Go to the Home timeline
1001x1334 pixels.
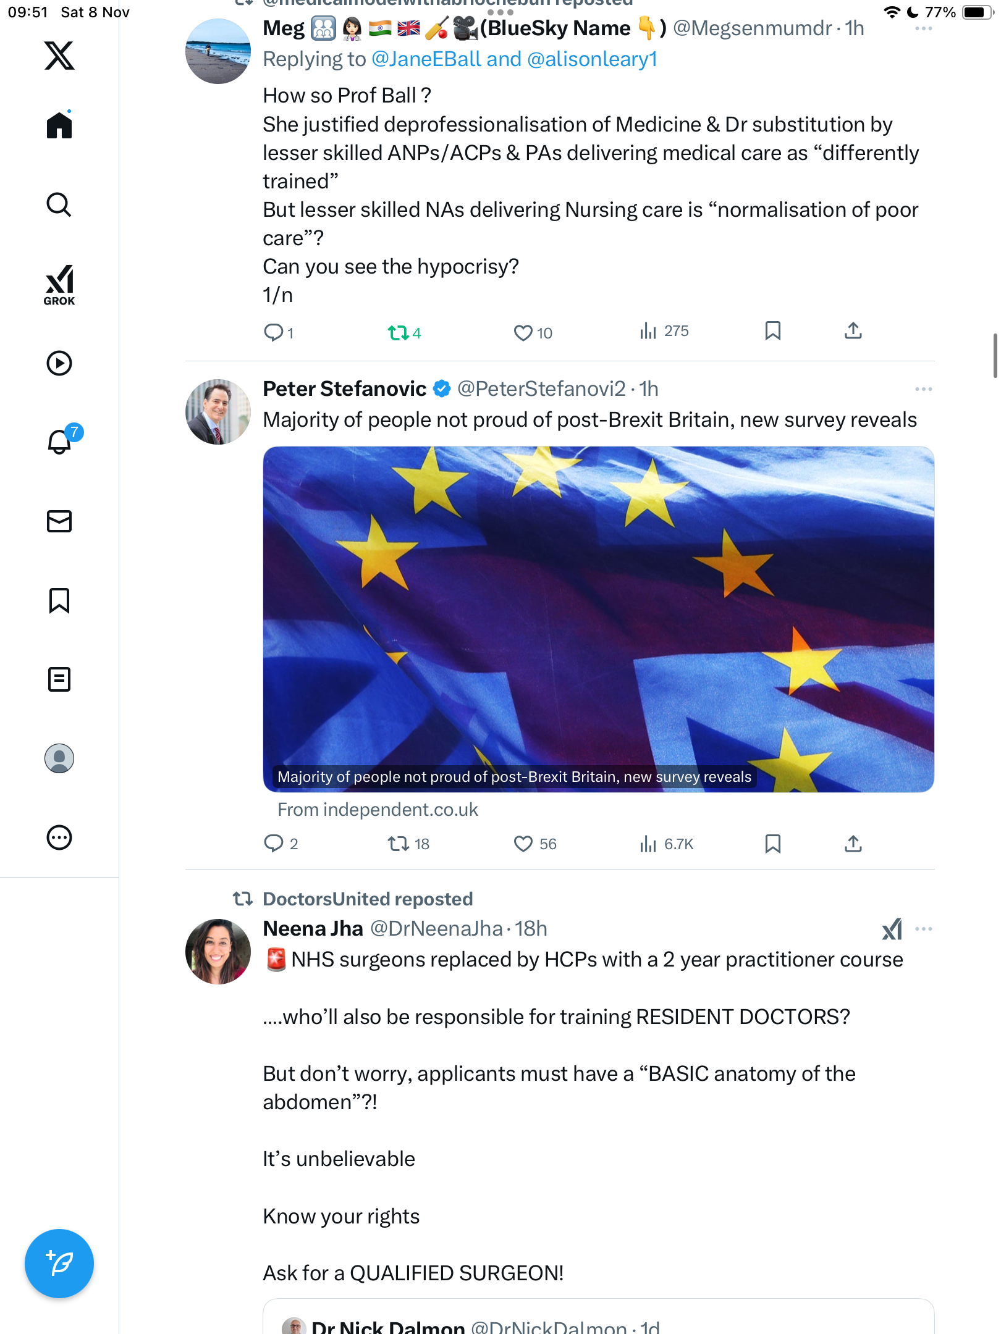pos(59,125)
